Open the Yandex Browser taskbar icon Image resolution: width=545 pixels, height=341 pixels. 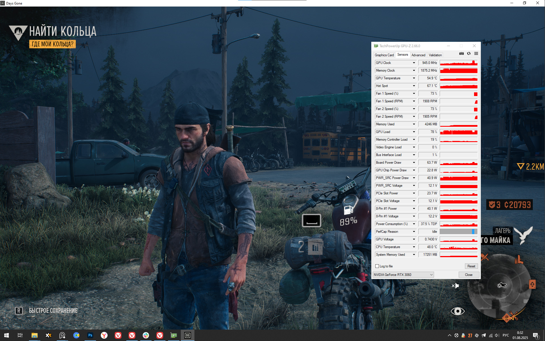[104, 335]
